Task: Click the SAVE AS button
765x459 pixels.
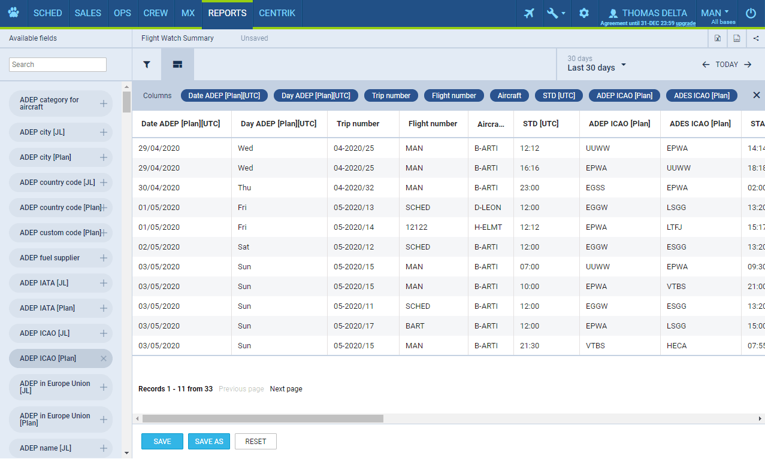Action: click(x=209, y=442)
